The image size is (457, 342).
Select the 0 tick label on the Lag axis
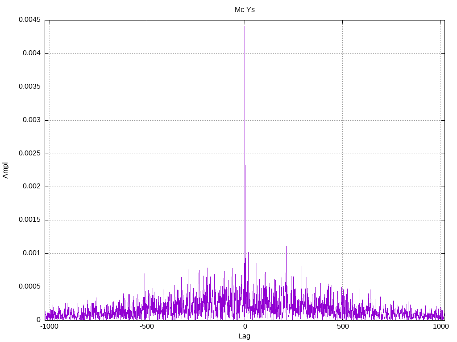coord(245,326)
